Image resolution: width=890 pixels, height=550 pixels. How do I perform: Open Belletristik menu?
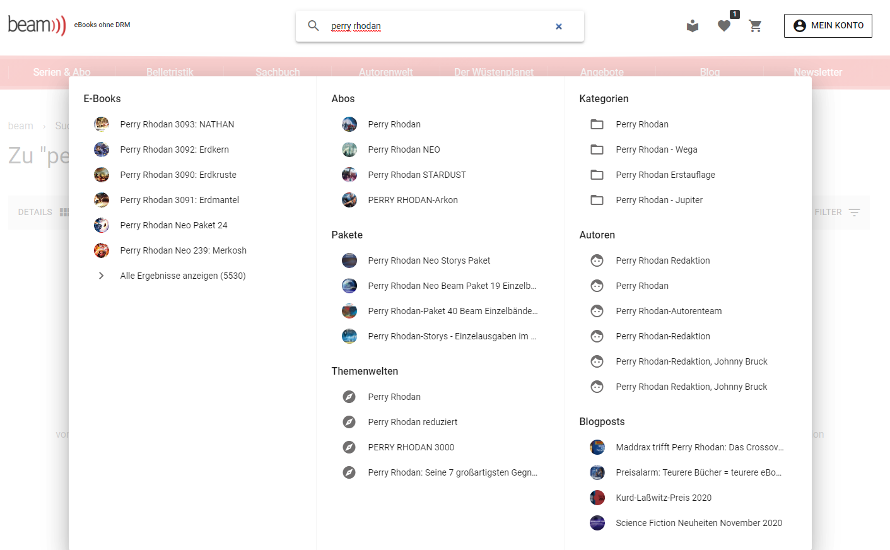point(170,72)
